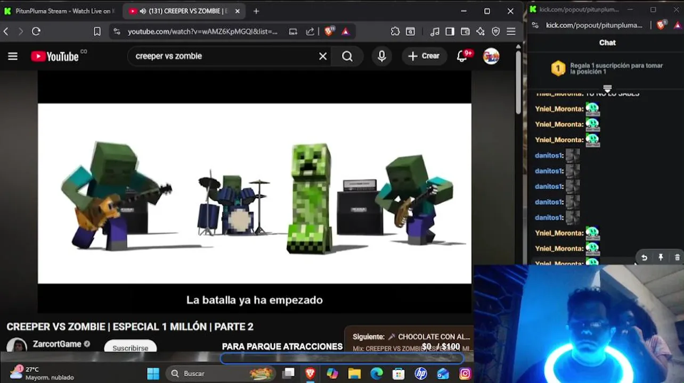Delete the highlighted chat message
The width and height of the screenshot is (684, 383).
[677, 257]
